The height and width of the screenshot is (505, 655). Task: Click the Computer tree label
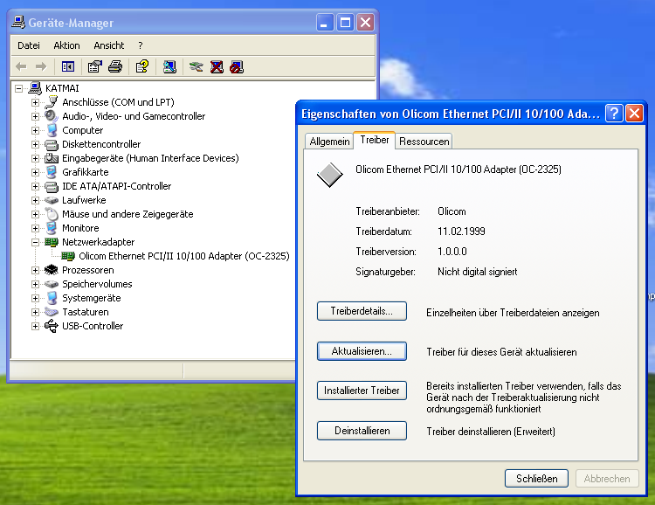(x=83, y=130)
